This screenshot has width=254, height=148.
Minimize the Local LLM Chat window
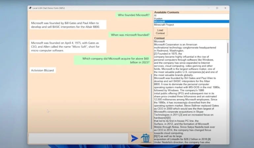click(x=208, y=8)
